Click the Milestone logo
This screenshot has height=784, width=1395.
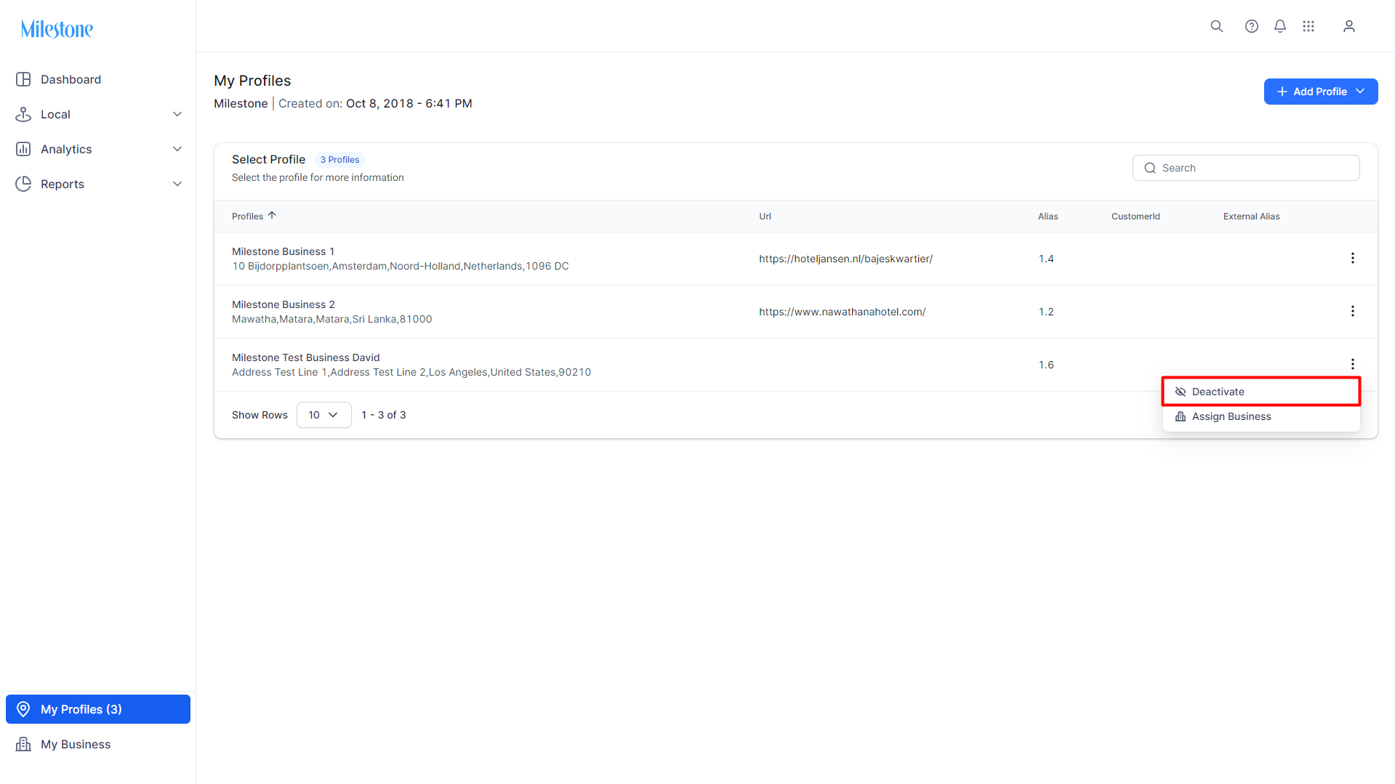57,29
